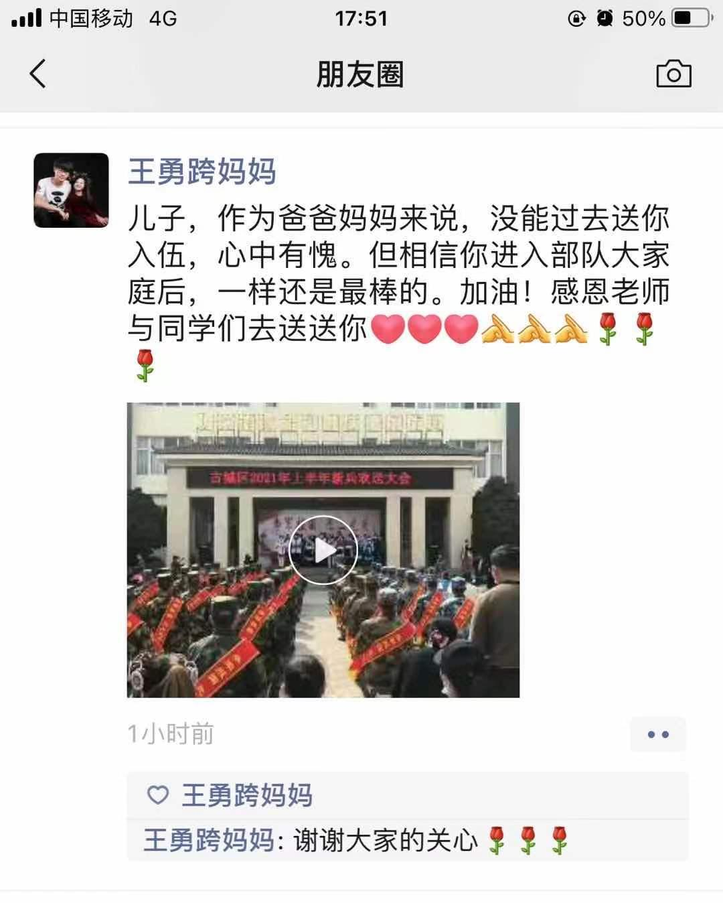
Task: Tap the alarm clock status icon
Action: (605, 18)
